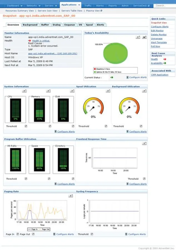Switch to the Dialog tab
The width and height of the screenshot is (176, 250).
56,25
